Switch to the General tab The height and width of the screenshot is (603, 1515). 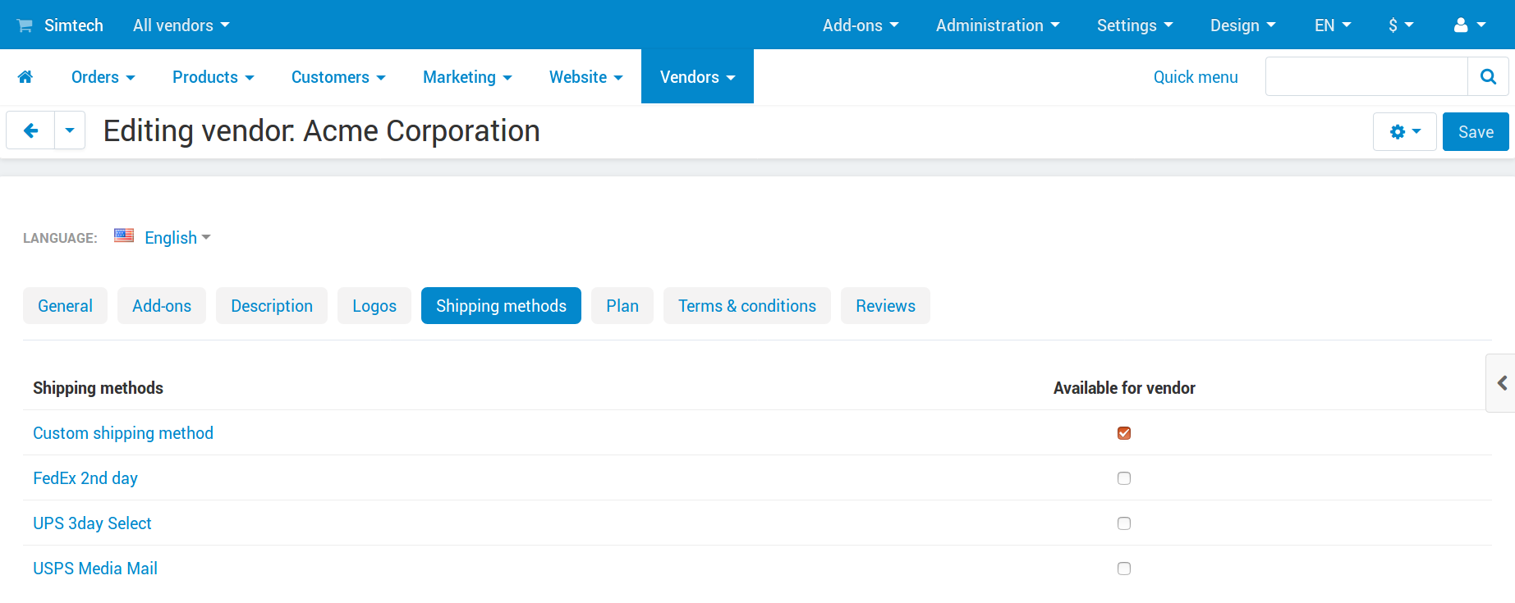pyautogui.click(x=65, y=306)
